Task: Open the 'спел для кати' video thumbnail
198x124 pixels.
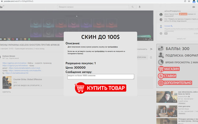Action: tap(167, 111)
